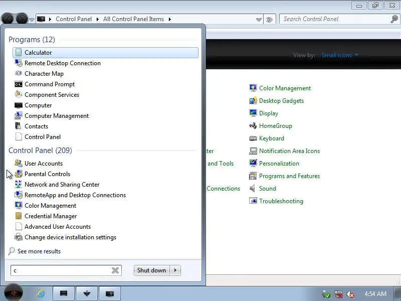
Task: Open HomeGroup icon in Control Panel
Action: click(253, 126)
